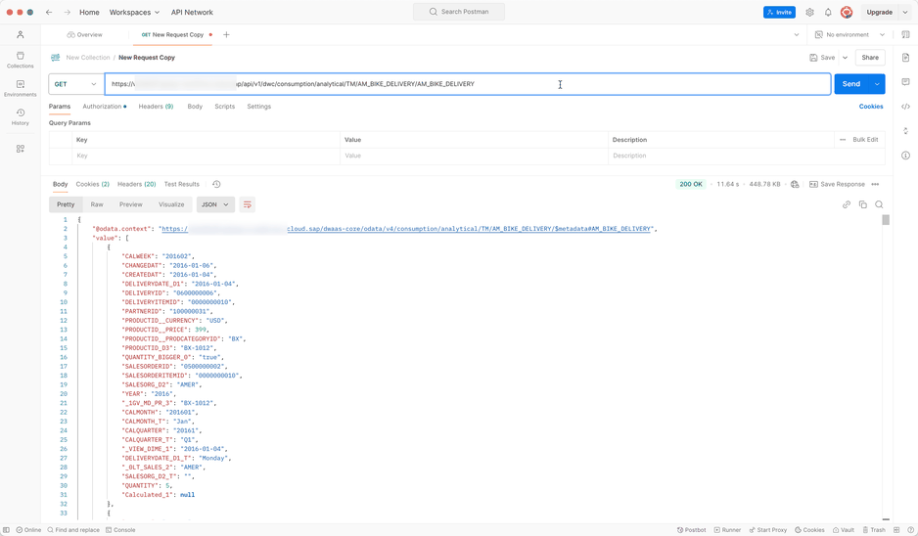Open the Workspaces dropdown

[x=134, y=13]
